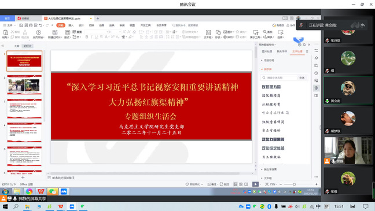Toggle Italic formatting
Image resolution: width=375 pixels, height=211 pixels.
pyautogui.click(x=91, y=37)
